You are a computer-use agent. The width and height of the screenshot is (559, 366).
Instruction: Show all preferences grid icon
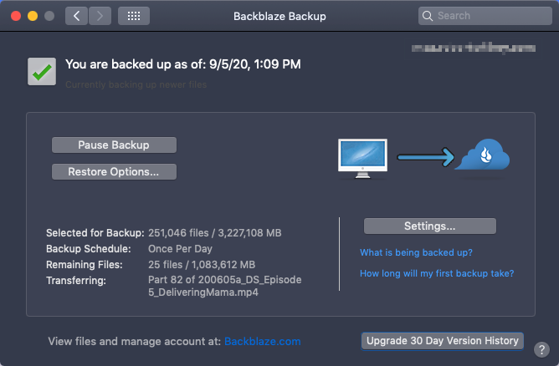[134, 16]
